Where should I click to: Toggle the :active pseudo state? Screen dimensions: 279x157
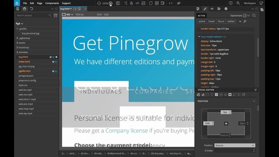pyautogui.click(x=202, y=21)
